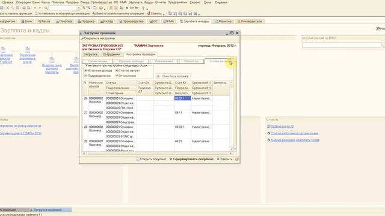Open the Отражение зарплаты в учете icon
Screen dimensions: 385x216
click(x=27, y=50)
